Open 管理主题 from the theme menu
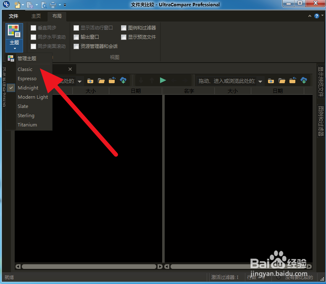Viewport: 326px width, 284px height. pyautogui.click(x=29, y=58)
